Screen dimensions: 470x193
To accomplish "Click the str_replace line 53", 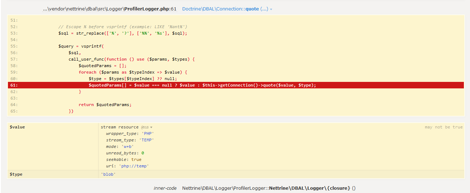I will point(123,33).
